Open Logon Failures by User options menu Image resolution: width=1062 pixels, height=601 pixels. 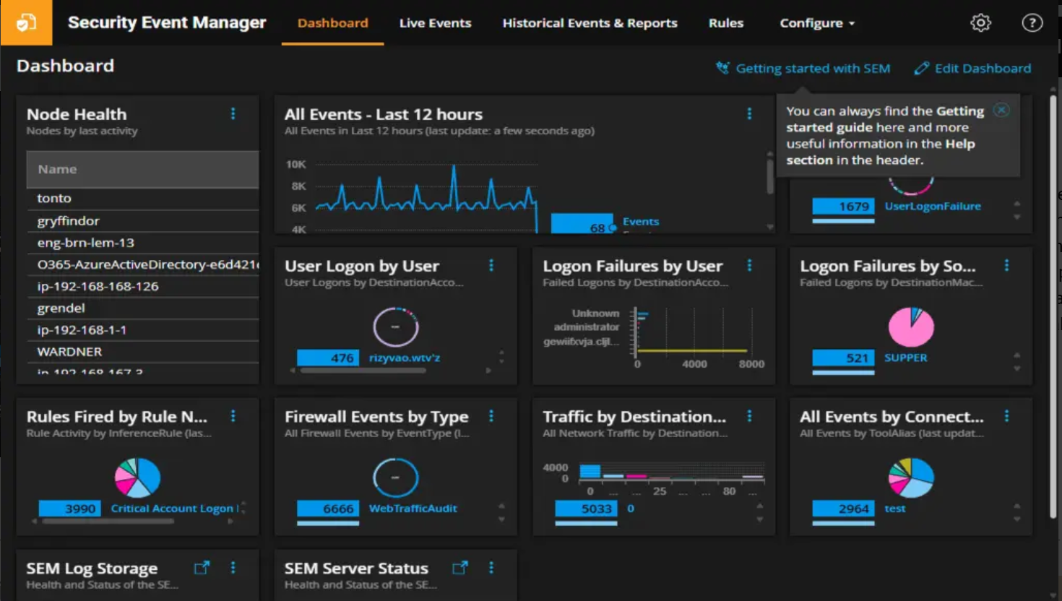(x=749, y=266)
